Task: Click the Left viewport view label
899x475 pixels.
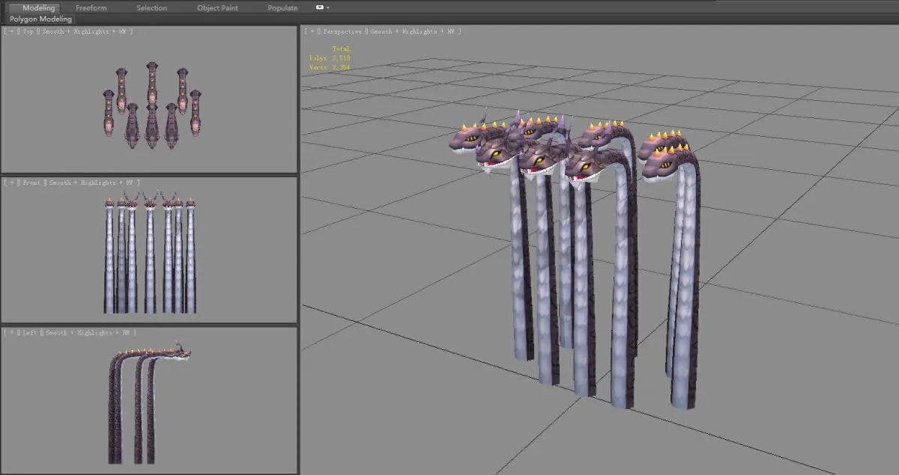Action: [29, 332]
